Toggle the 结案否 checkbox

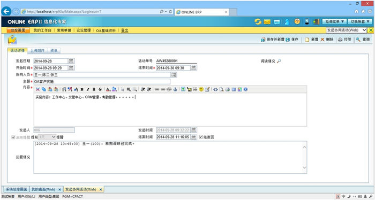(x=201, y=137)
